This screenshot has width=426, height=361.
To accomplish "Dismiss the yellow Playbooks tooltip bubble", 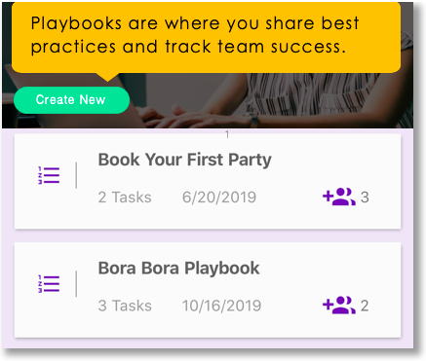I will (x=206, y=37).
